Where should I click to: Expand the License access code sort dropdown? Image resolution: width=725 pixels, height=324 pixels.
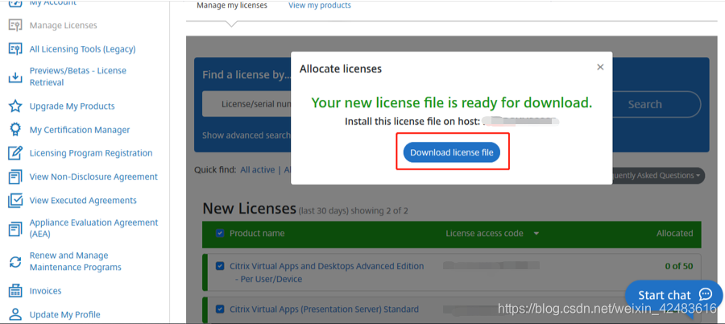[536, 234]
